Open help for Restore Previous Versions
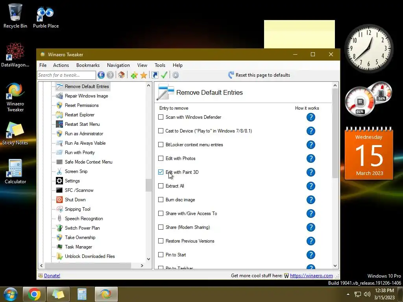 311,241
